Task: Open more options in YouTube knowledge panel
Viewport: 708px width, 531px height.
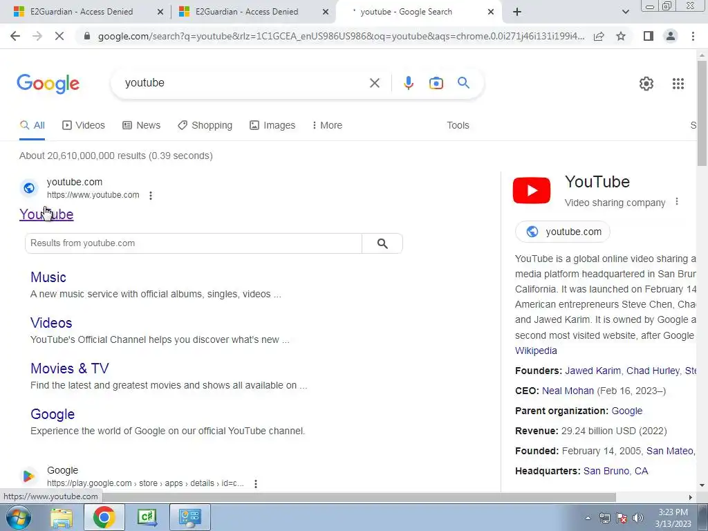Action: 676,202
